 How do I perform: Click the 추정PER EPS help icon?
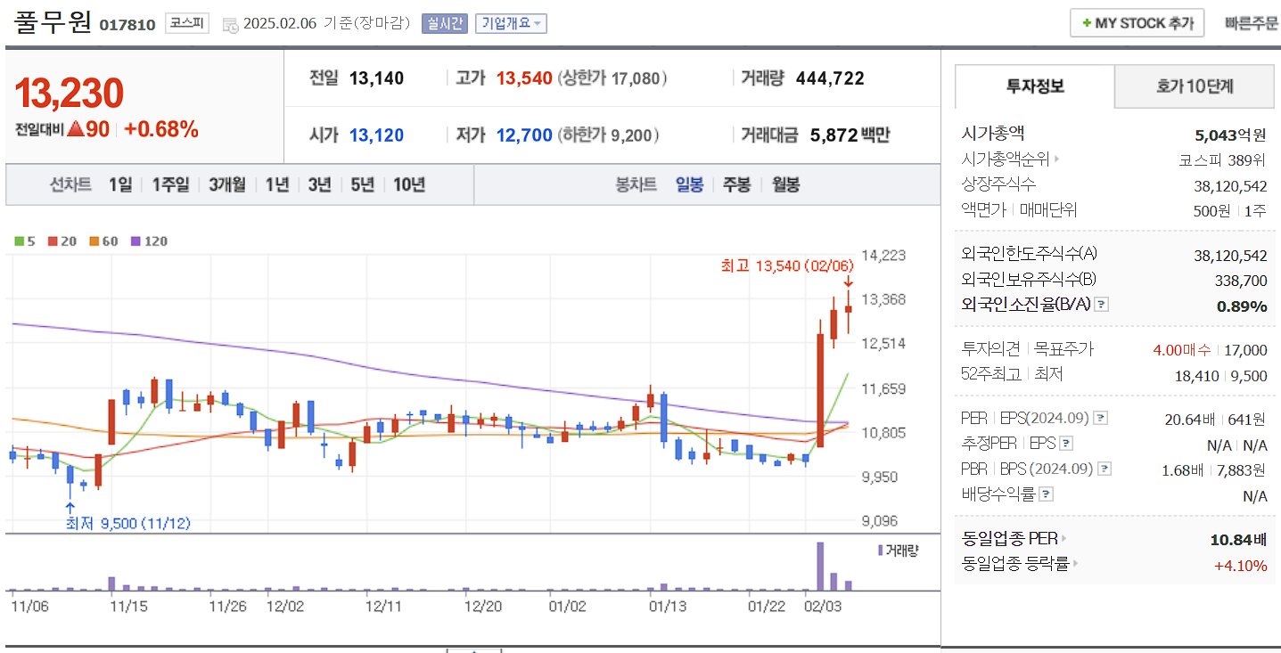1066,443
